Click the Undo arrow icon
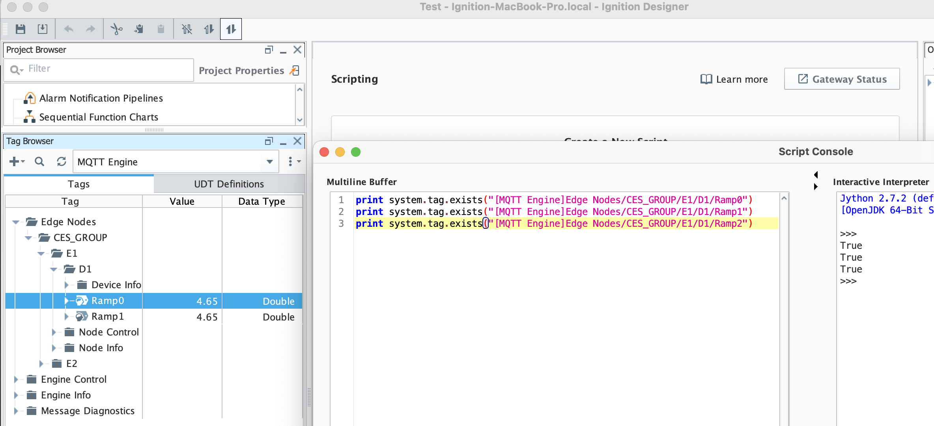The width and height of the screenshot is (934, 426). 69,29
